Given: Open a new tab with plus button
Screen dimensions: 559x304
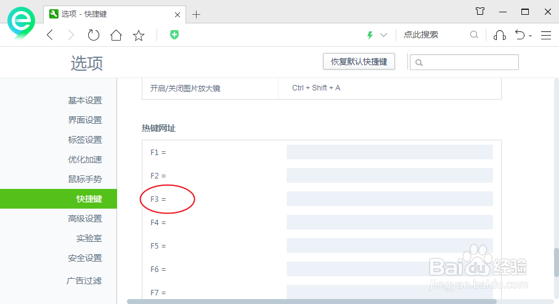Looking at the screenshot, I should pos(196,15).
